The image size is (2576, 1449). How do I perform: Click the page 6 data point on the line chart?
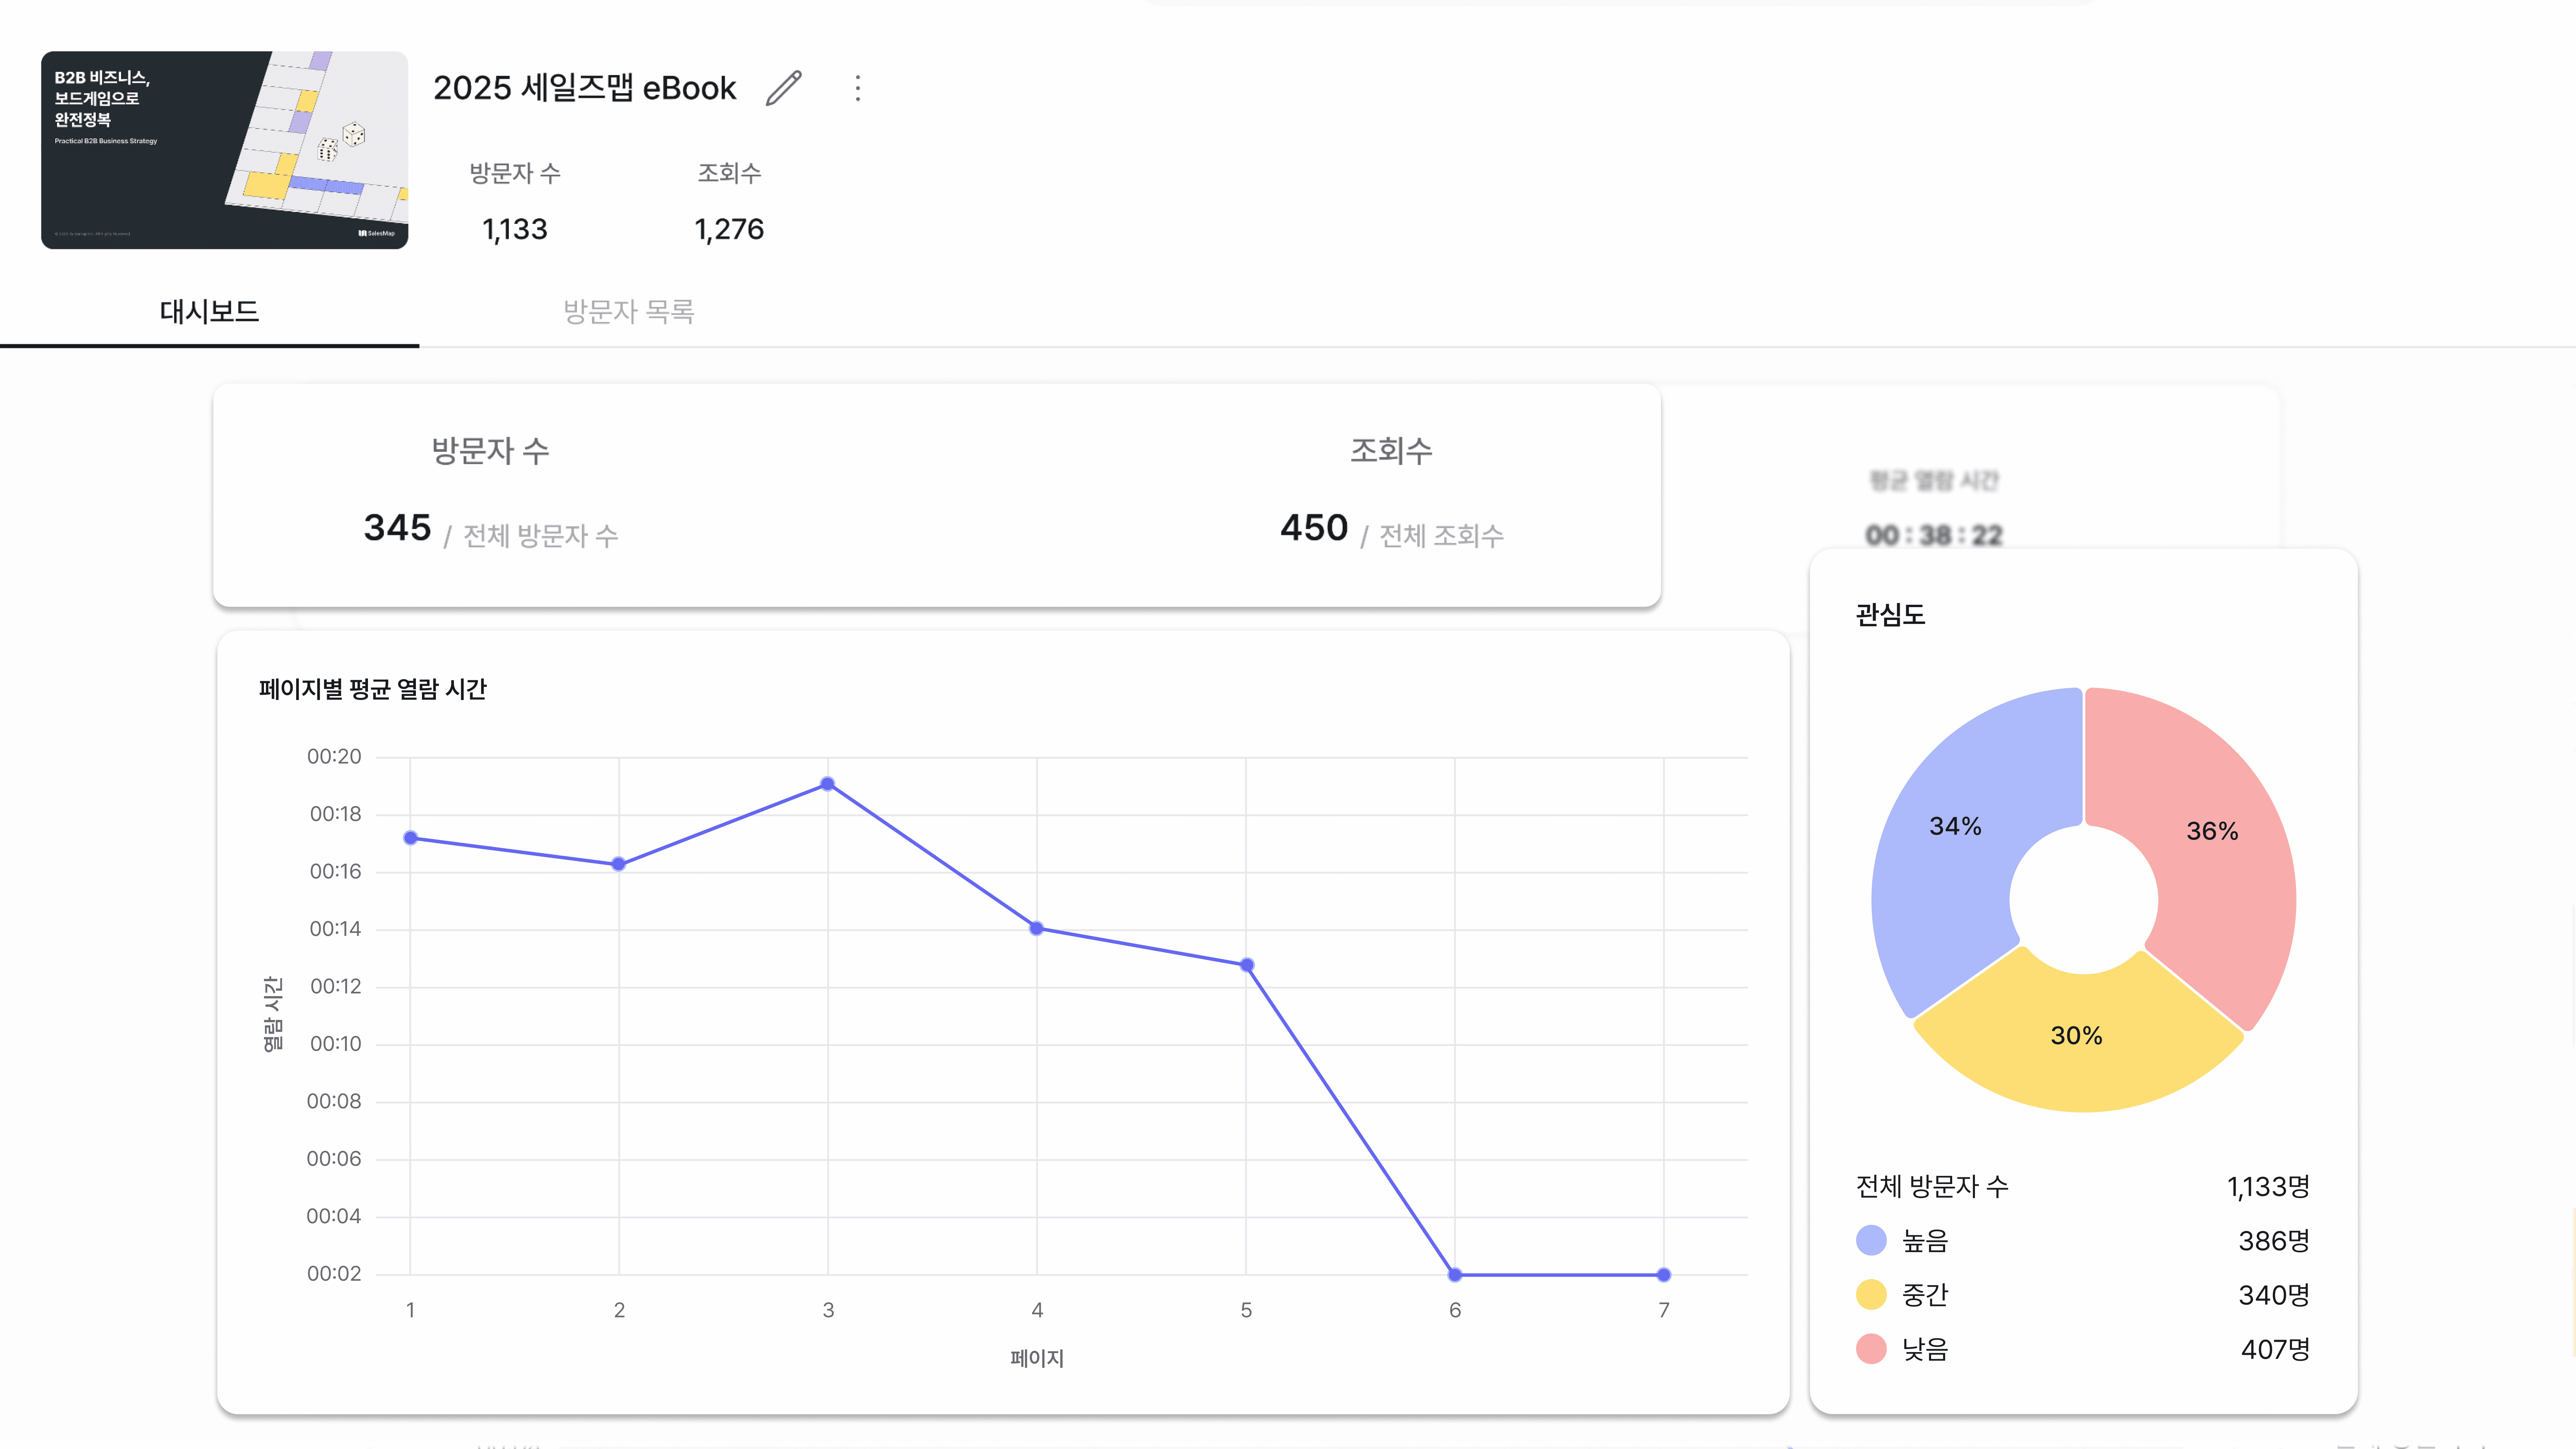coord(1455,1275)
